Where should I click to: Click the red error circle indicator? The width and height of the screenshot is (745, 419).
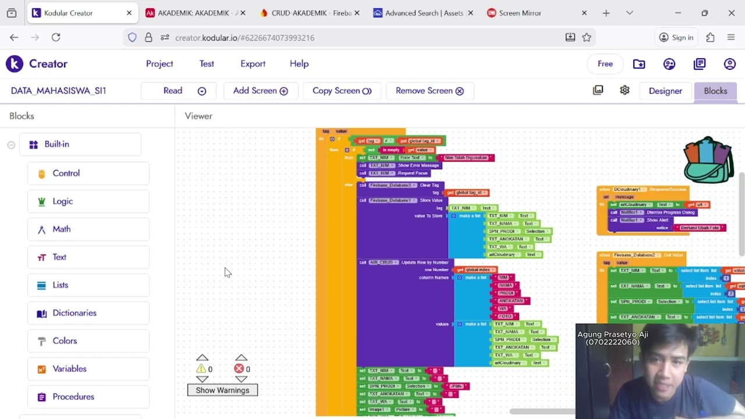[x=239, y=368]
